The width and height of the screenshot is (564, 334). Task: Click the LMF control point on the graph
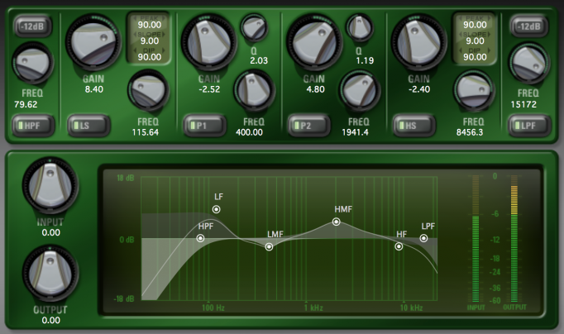point(269,247)
